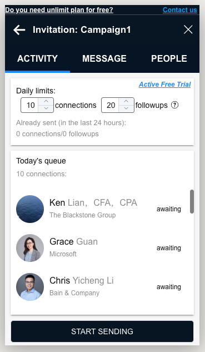Decrease the connections daily limit

[46, 108]
